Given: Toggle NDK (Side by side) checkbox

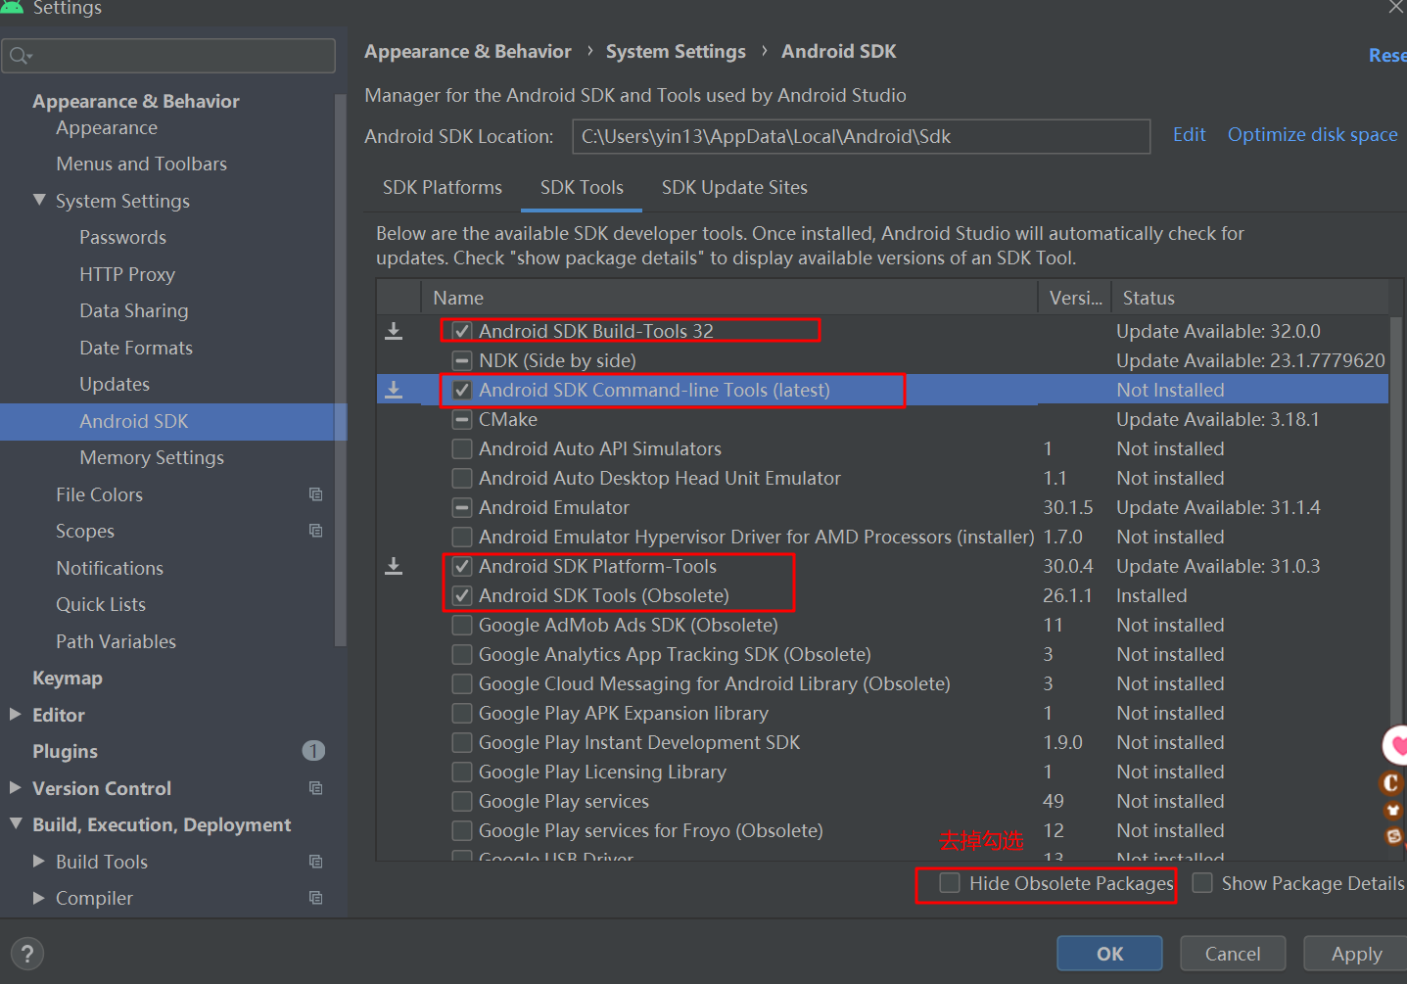Looking at the screenshot, I should click(x=462, y=360).
